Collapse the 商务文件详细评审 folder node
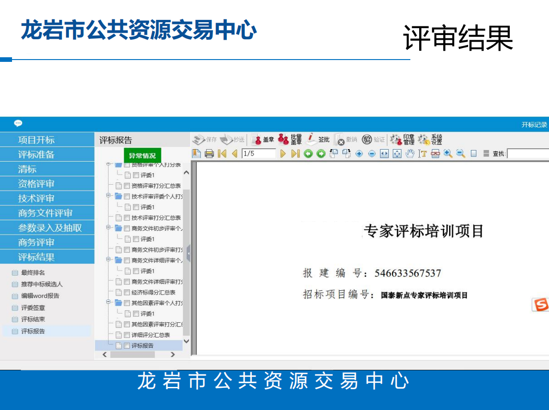The width and height of the screenshot is (549, 410). click(109, 260)
